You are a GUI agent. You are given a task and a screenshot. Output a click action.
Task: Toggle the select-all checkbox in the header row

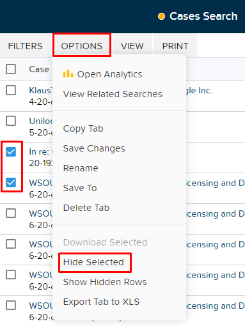11,69
